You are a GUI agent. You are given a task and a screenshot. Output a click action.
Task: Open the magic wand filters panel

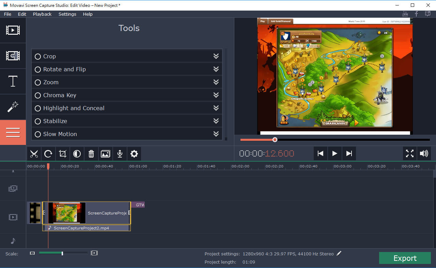tap(13, 107)
